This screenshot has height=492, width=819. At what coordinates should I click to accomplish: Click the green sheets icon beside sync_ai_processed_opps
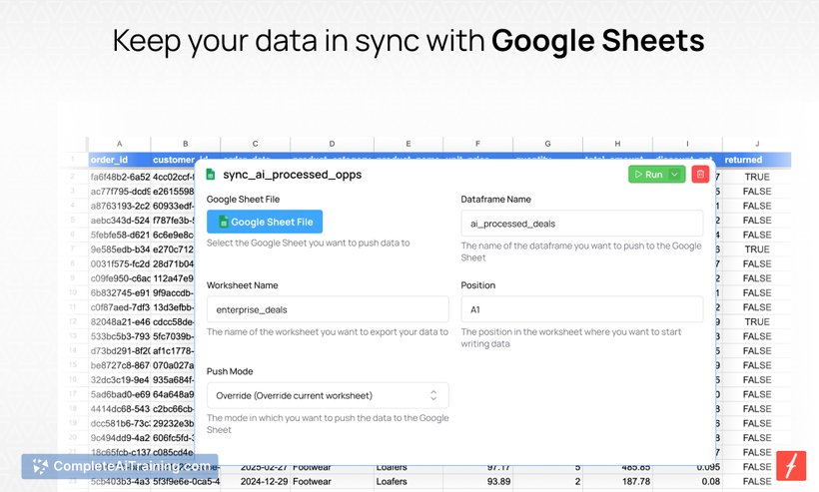click(x=211, y=175)
